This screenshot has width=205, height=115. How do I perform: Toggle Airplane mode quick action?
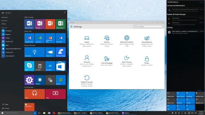[x=200, y=95]
